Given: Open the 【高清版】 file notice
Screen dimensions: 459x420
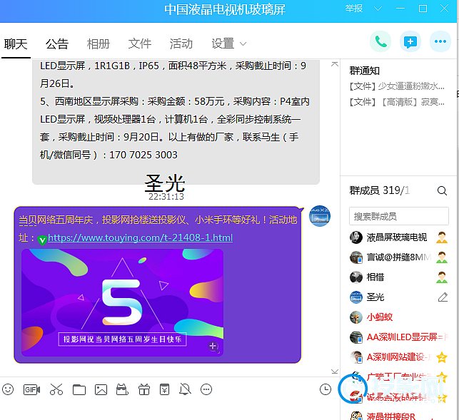Looking at the screenshot, I should click(397, 102).
